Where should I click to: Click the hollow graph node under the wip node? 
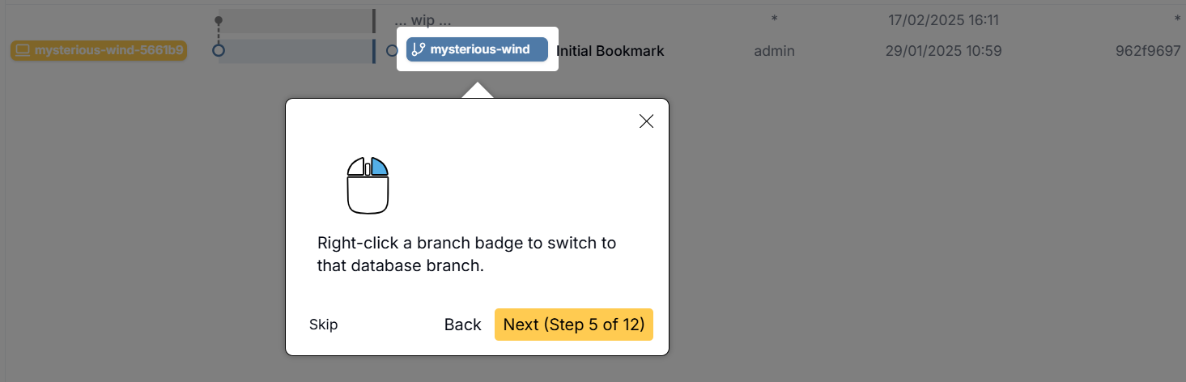coord(218,50)
